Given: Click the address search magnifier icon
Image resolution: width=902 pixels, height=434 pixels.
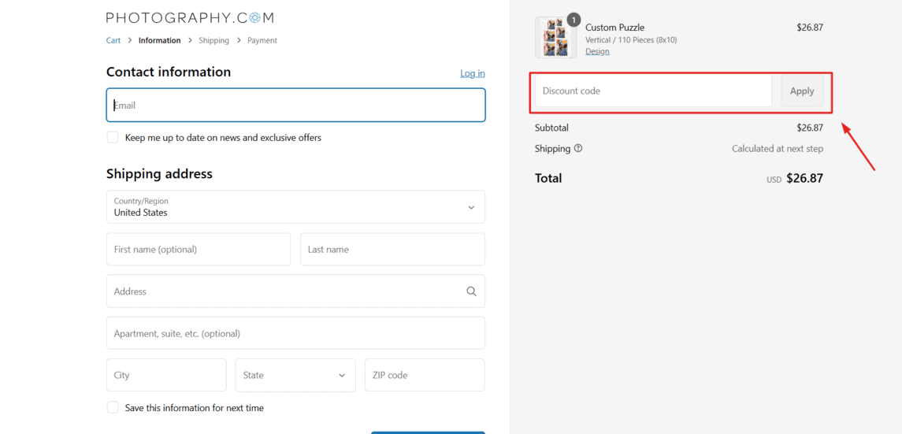Looking at the screenshot, I should click(x=471, y=291).
